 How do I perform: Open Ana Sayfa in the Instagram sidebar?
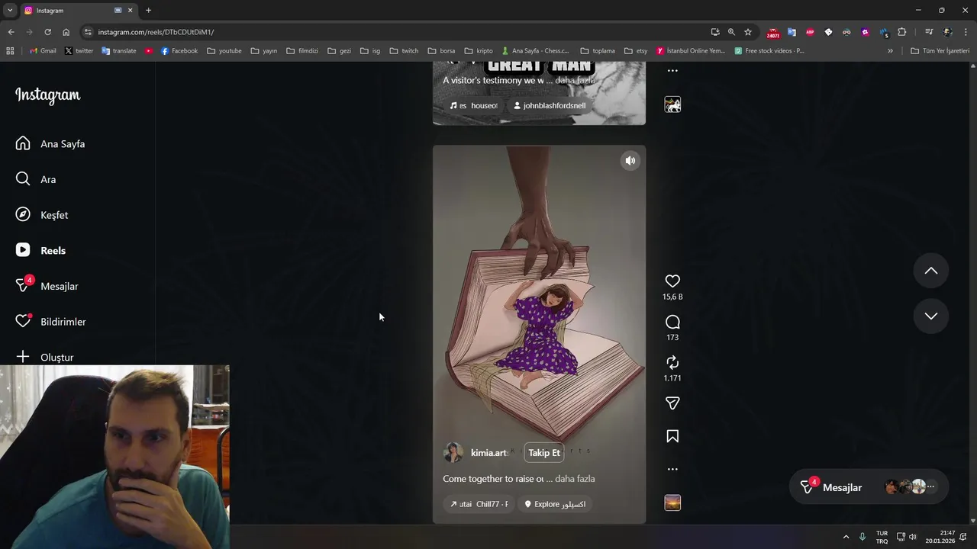[x=50, y=143]
